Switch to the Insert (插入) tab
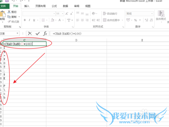This screenshot has height=127, width=169. 27,6
